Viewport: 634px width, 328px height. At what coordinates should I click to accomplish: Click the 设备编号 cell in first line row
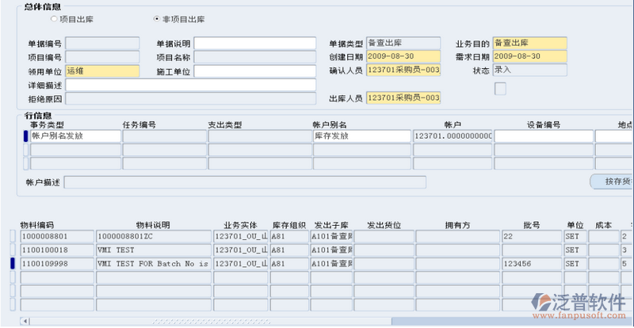coord(544,136)
